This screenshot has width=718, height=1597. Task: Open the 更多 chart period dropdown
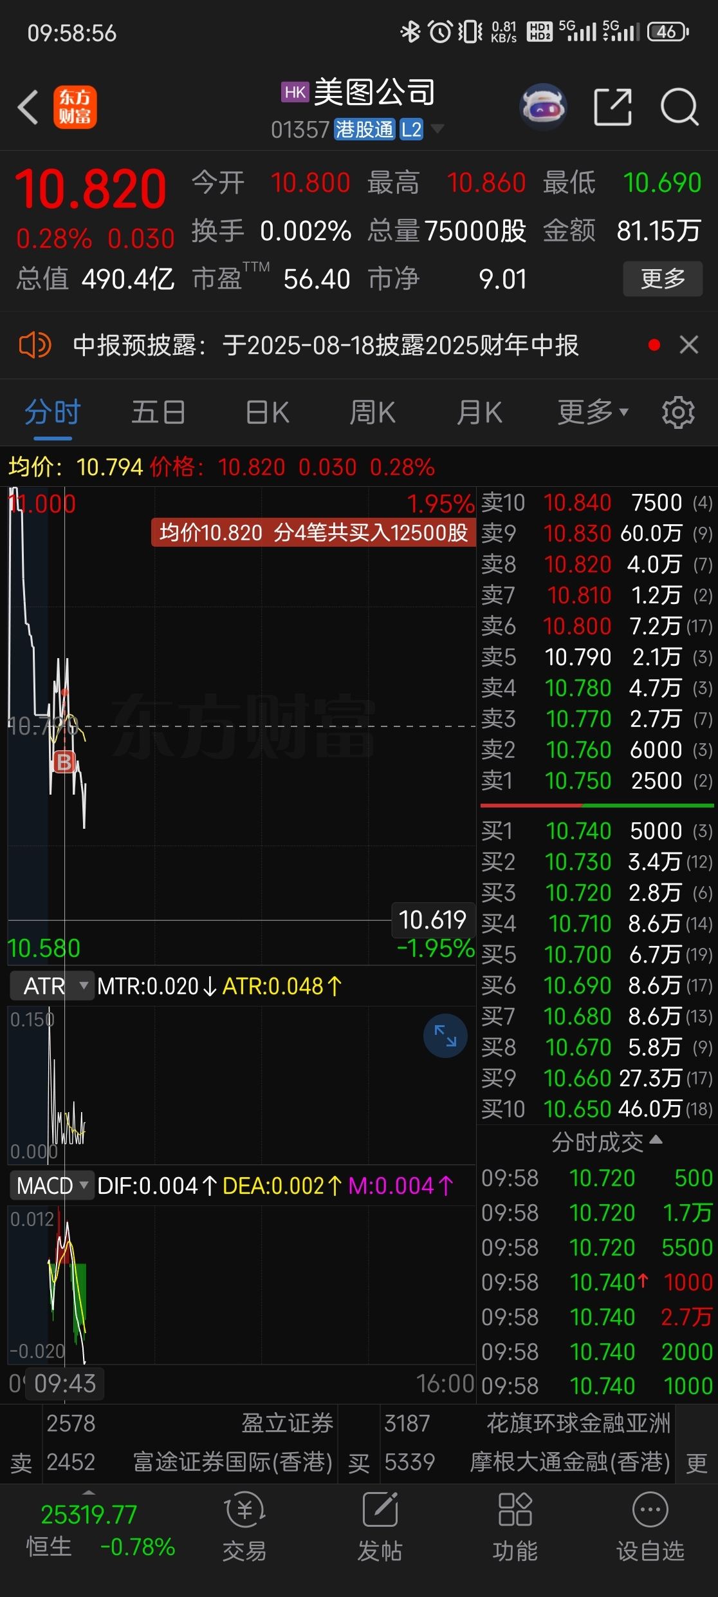click(x=593, y=412)
